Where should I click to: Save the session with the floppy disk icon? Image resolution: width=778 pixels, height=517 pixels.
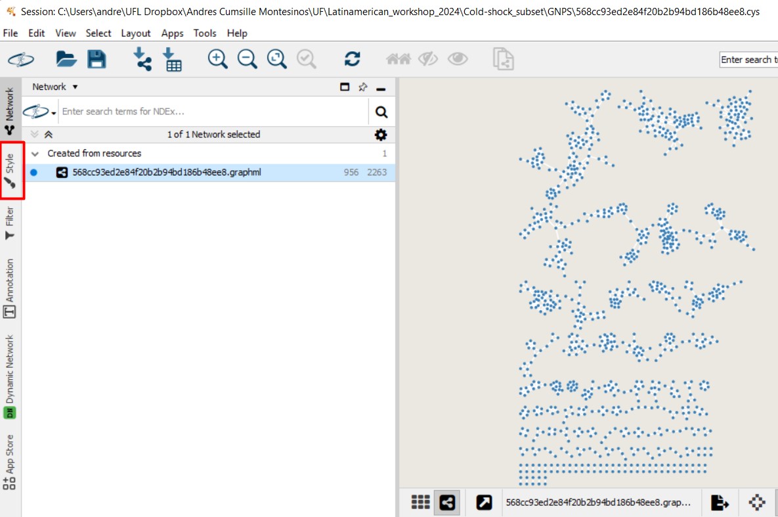[x=97, y=59]
